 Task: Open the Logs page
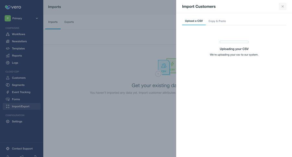click(15, 63)
